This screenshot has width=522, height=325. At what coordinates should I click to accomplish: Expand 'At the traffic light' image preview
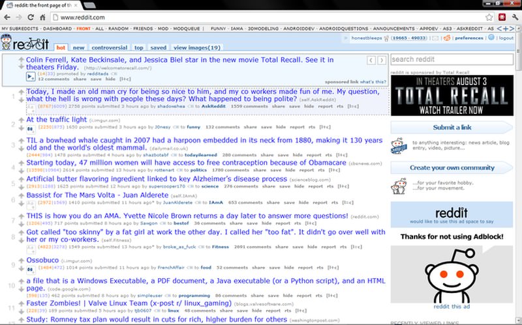tap(30, 128)
